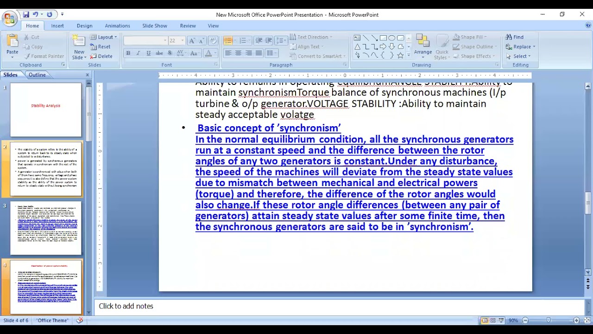
Task: Open the Change Case menu
Action: (195, 53)
